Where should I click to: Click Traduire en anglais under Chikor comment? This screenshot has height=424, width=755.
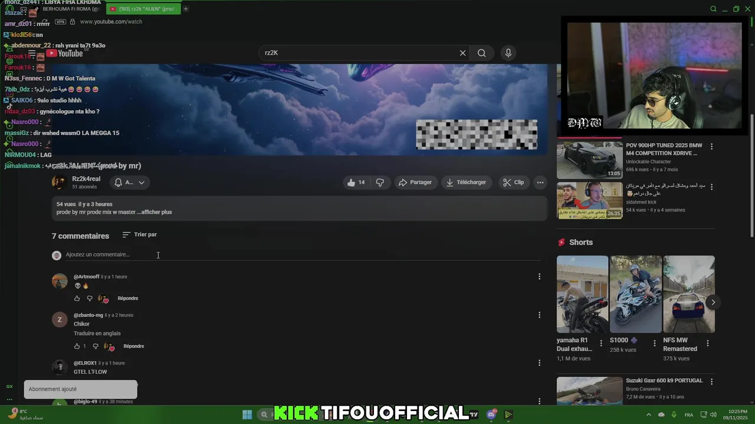[97, 334]
